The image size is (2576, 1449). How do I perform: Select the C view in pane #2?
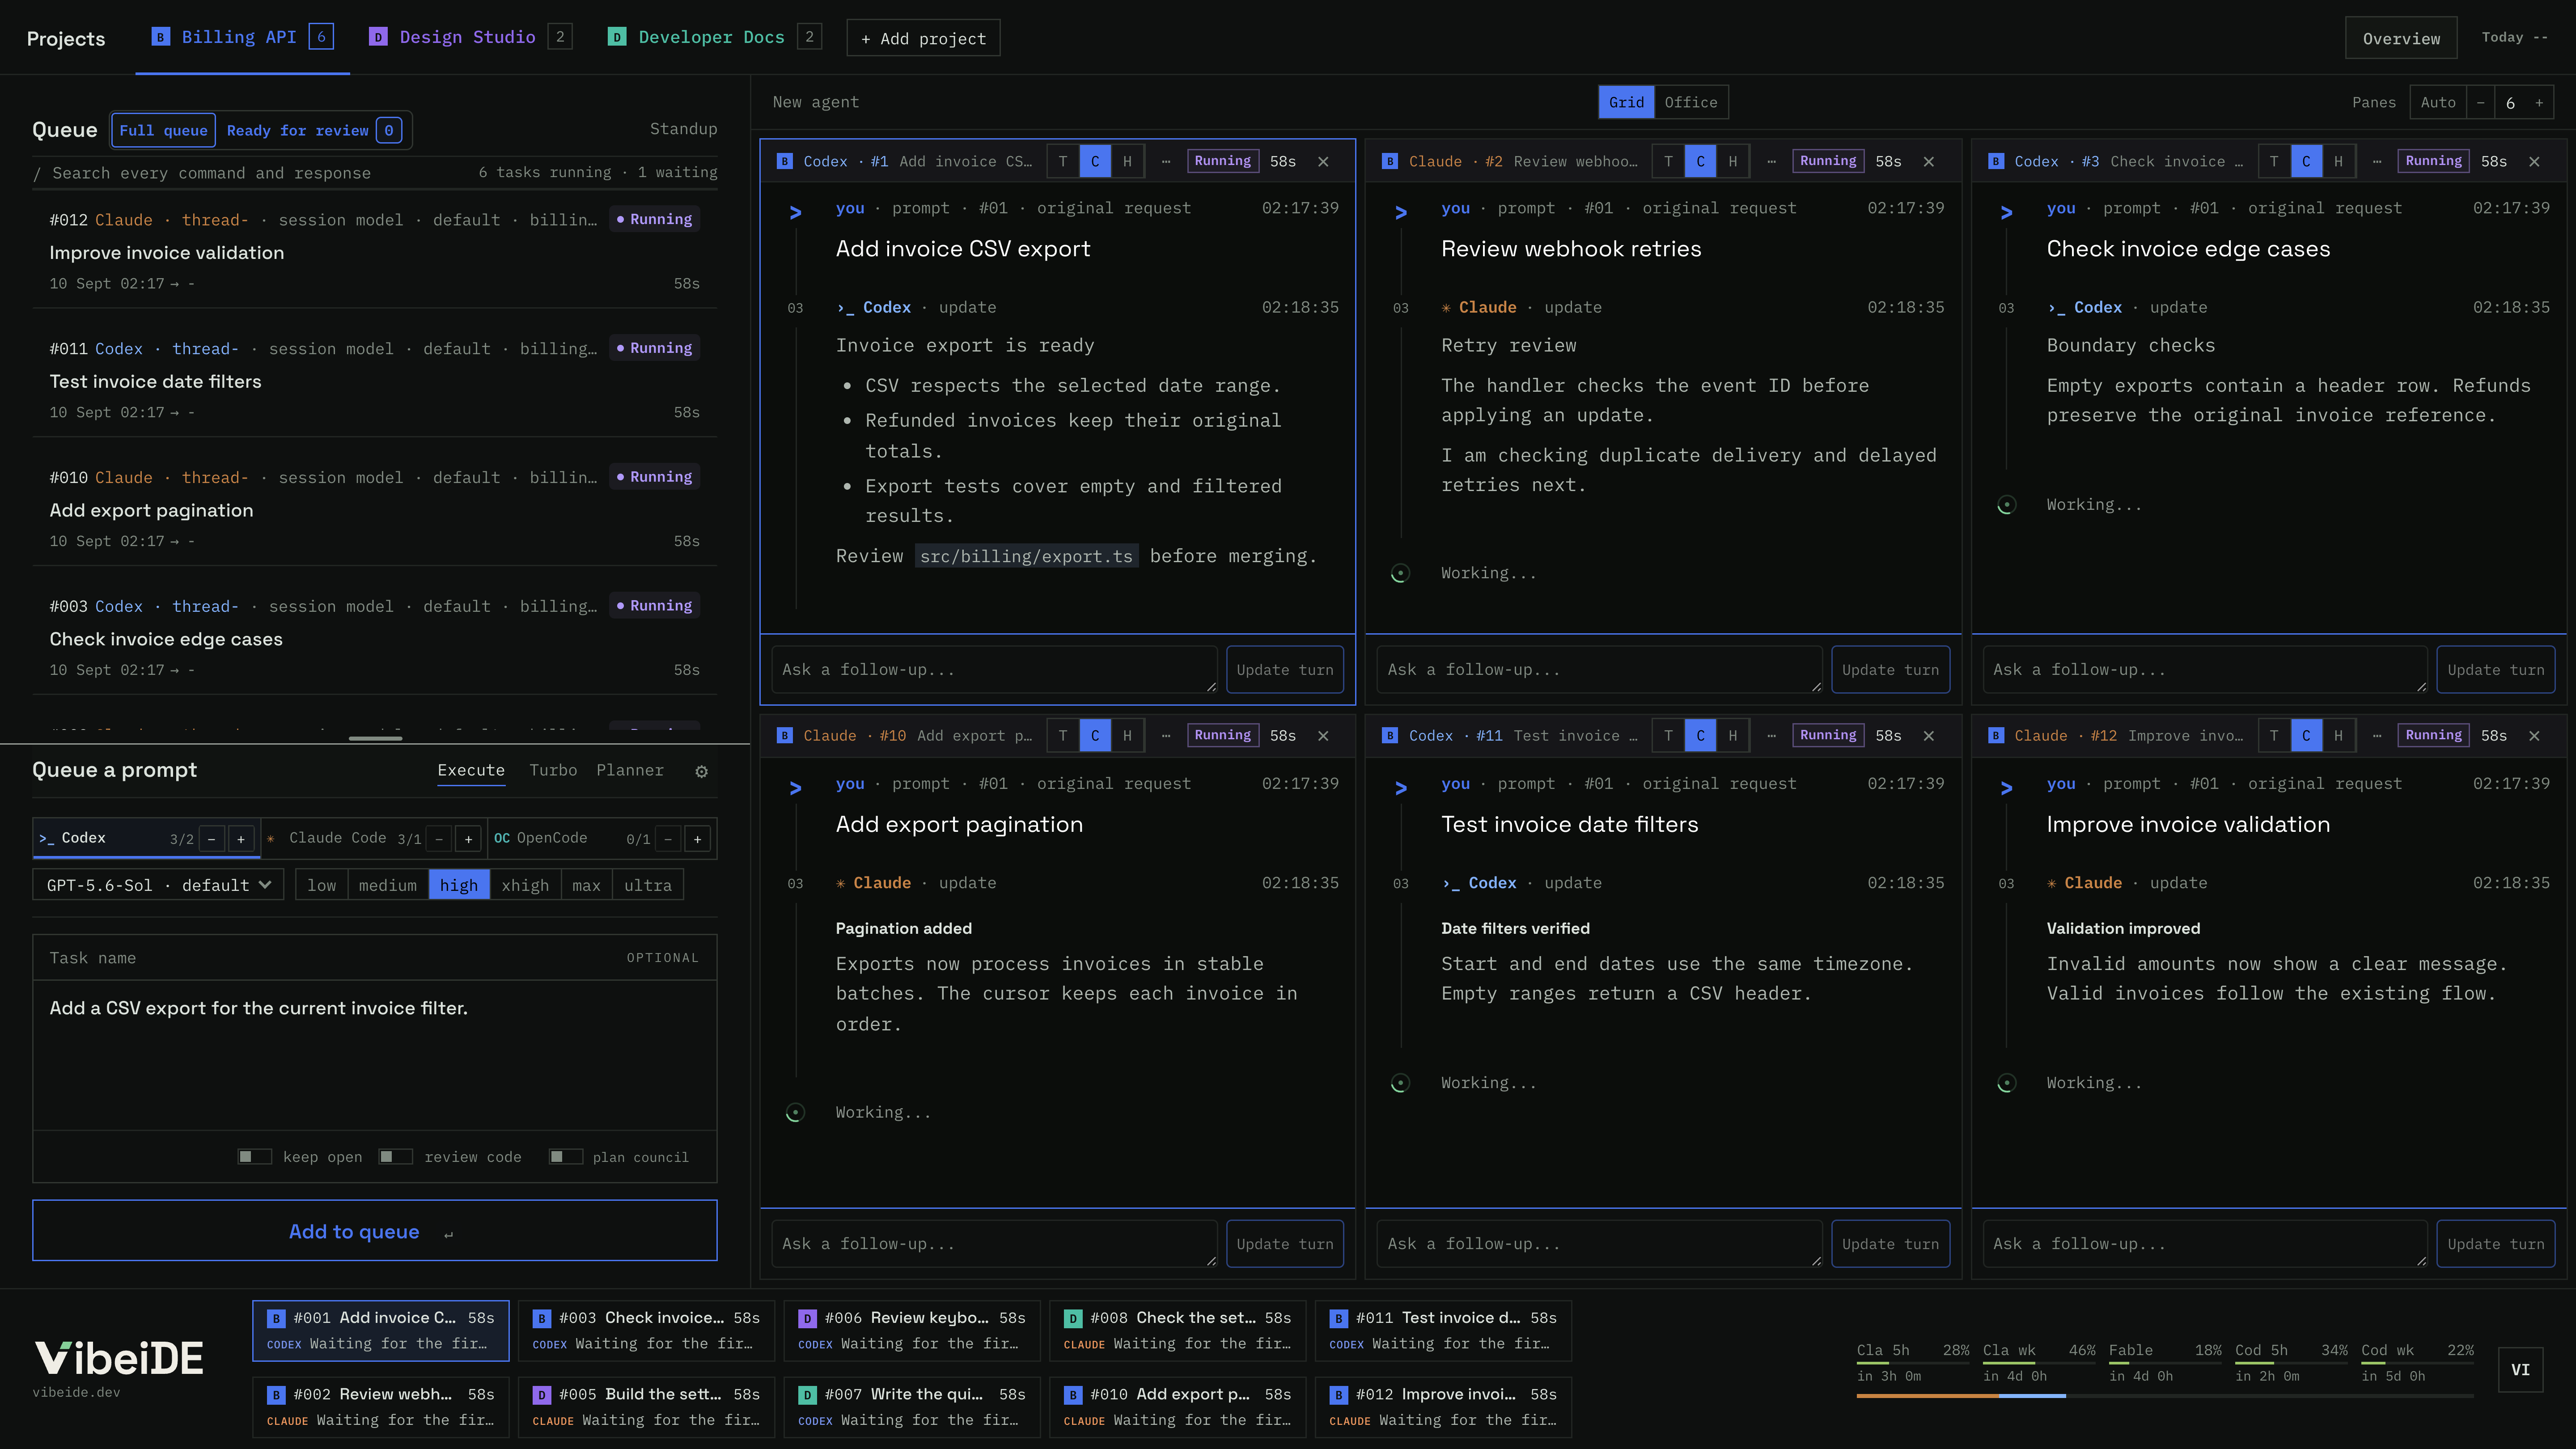point(1700,161)
